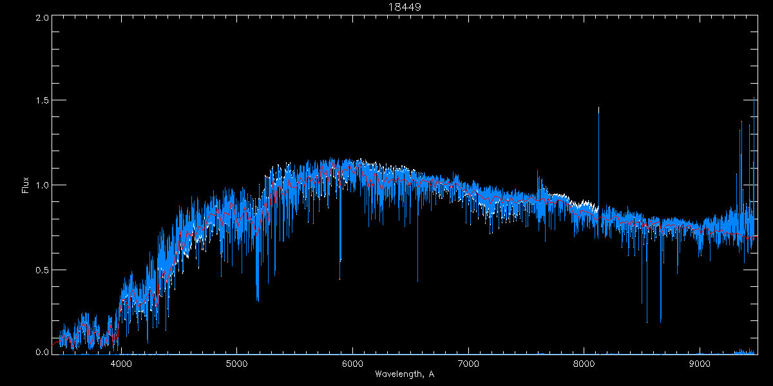Screen dimensions: 773x386
Task: Click the 1.5 flux tick label
Action: [41, 101]
